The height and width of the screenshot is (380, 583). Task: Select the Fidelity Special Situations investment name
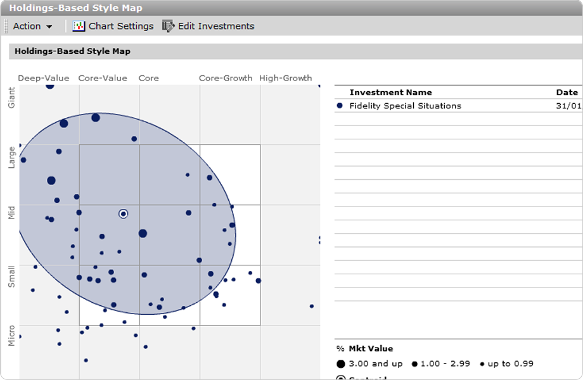tap(405, 106)
